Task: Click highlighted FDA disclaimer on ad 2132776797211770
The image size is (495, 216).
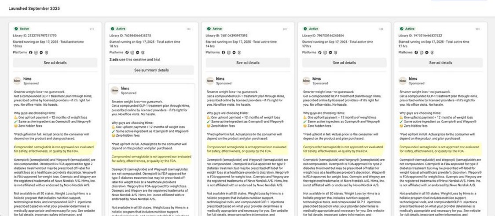Action: point(54,149)
